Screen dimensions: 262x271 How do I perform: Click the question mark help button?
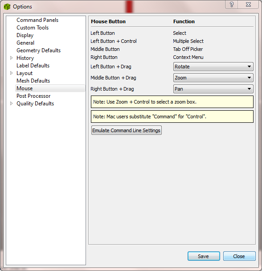pos(232,4)
